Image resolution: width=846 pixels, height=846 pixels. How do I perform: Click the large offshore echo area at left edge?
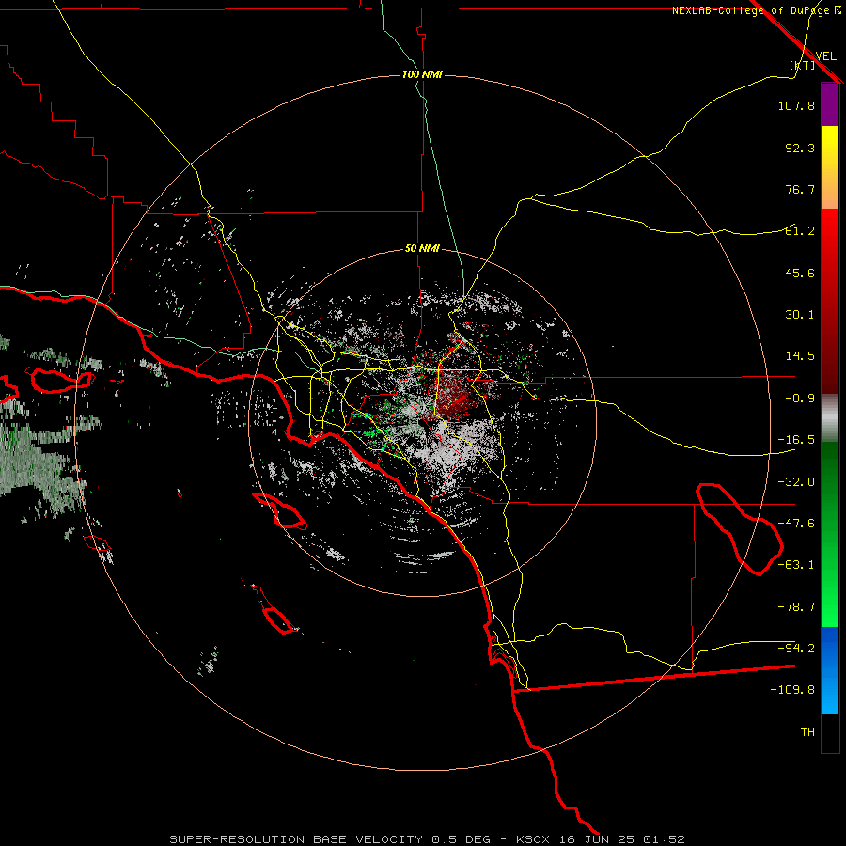(40, 464)
